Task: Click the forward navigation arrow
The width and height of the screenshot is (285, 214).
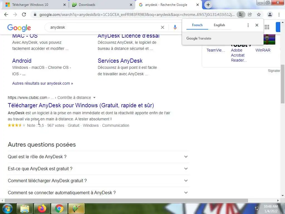Action: [15, 14]
